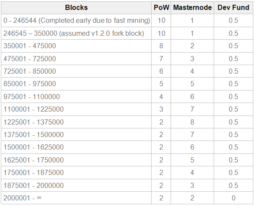Click the 350001 - 475000 row
Image resolution: width=255 pixels, height=206 pixels.
127,46
